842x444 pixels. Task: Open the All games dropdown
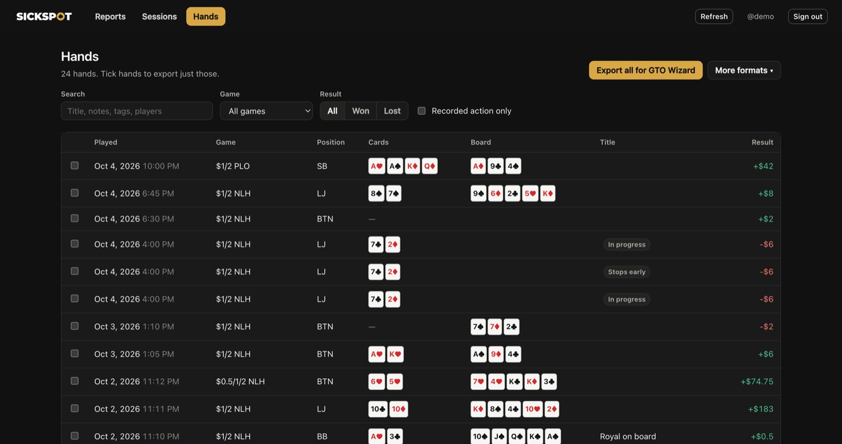click(x=267, y=111)
